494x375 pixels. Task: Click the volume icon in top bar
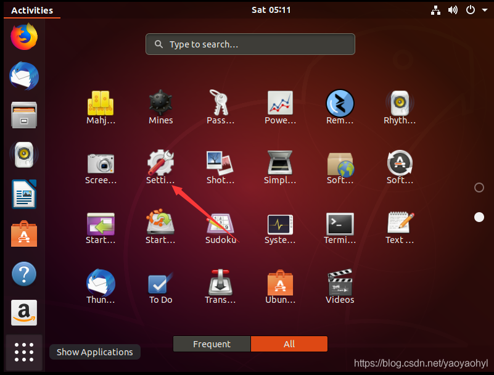point(453,10)
